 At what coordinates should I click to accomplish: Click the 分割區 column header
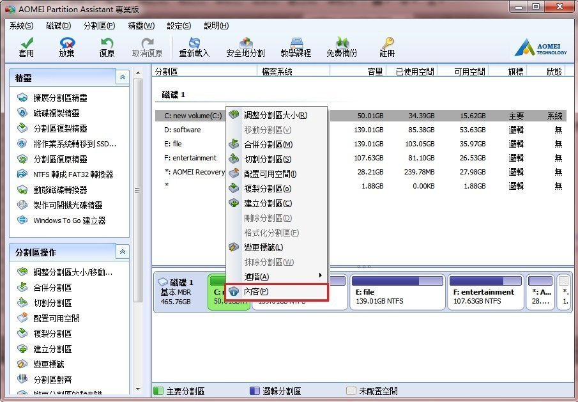(x=204, y=71)
